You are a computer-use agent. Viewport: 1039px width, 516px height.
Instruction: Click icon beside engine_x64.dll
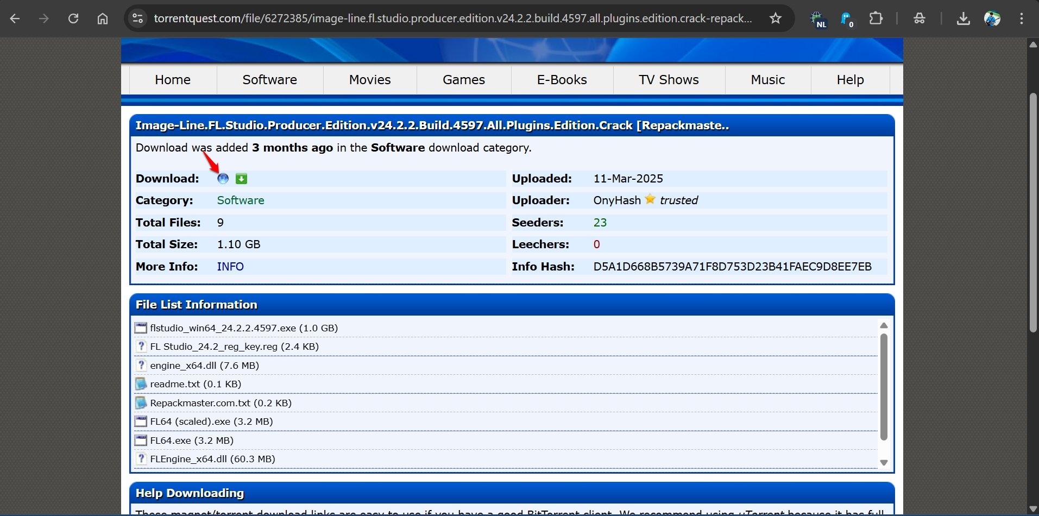pyautogui.click(x=141, y=366)
